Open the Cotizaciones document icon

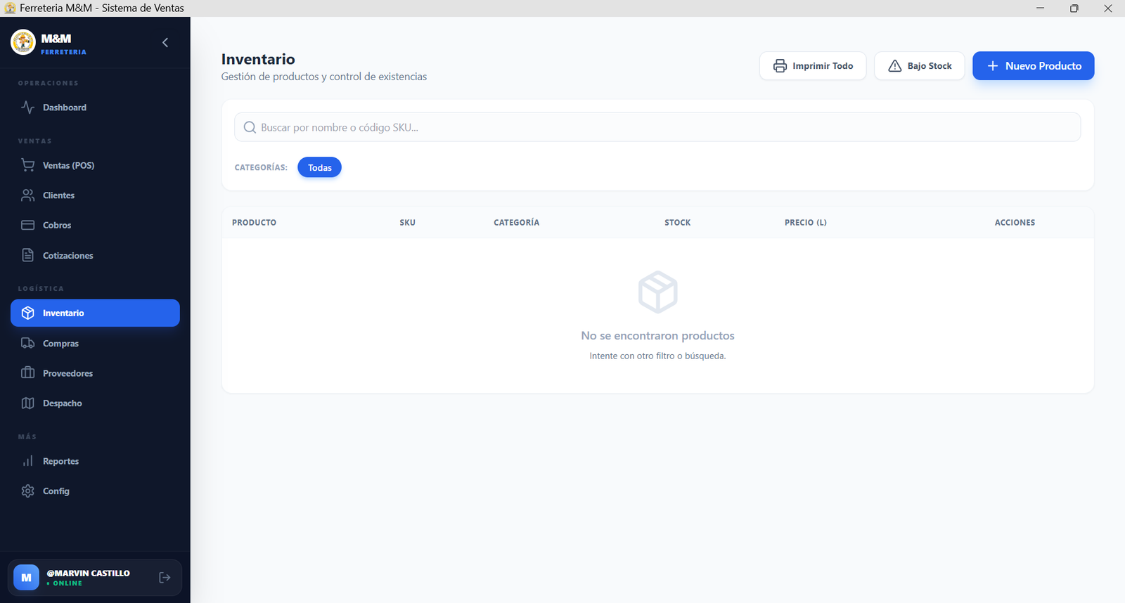point(27,255)
